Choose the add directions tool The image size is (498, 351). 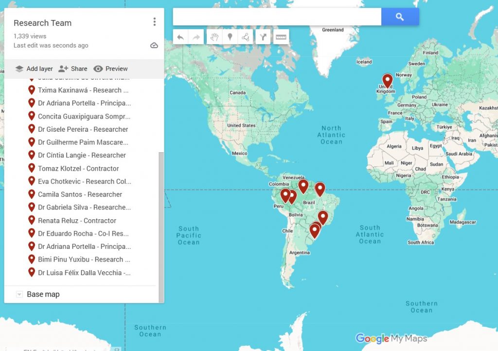coord(263,37)
